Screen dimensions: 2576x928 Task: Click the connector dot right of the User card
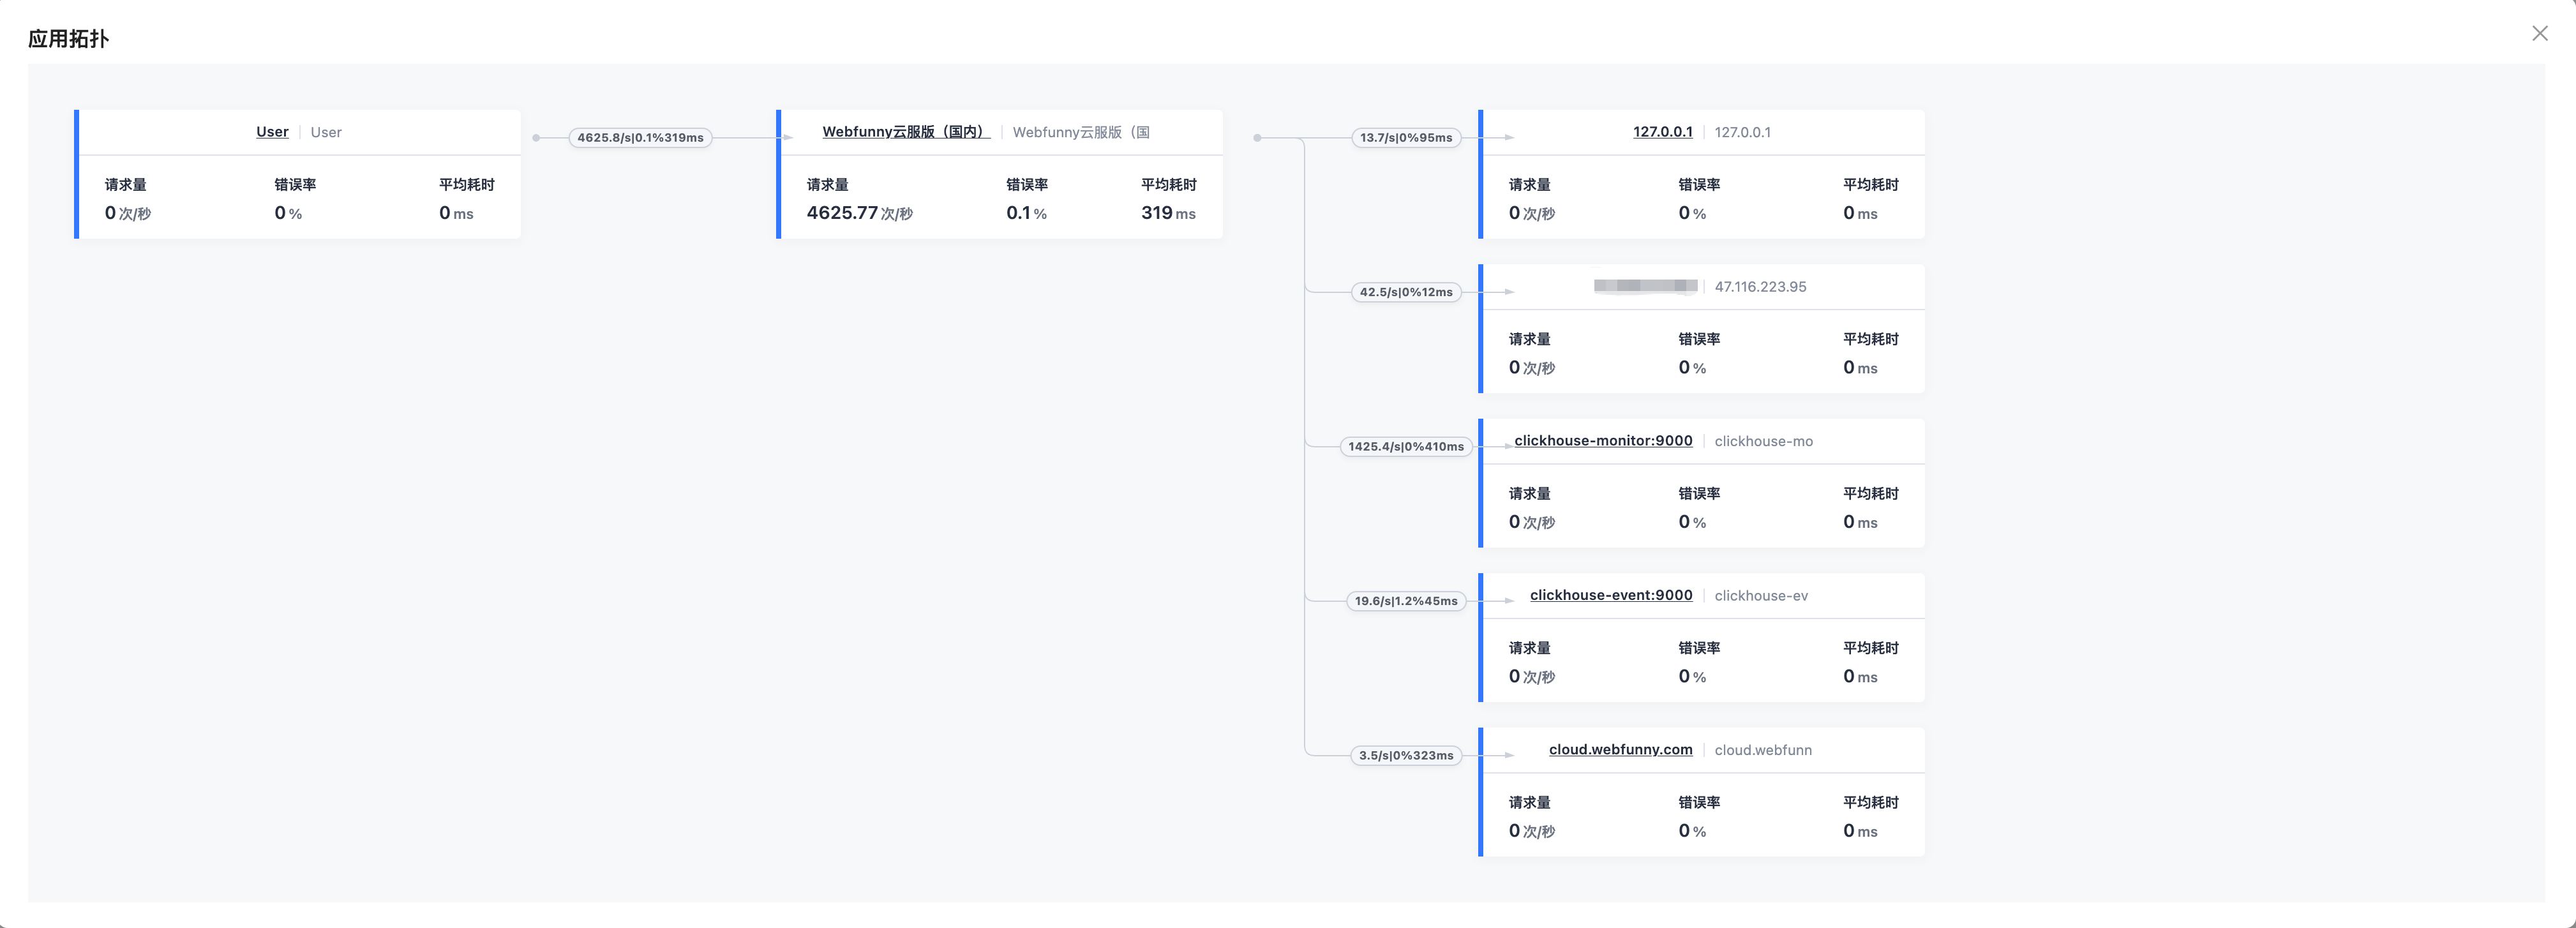(x=536, y=138)
